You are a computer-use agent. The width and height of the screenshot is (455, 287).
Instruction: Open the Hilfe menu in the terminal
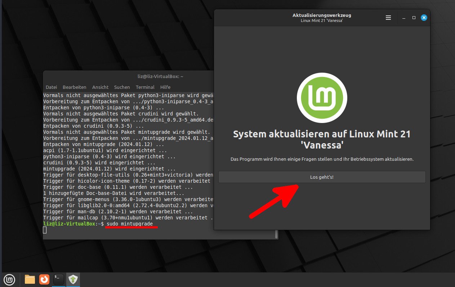coord(165,87)
